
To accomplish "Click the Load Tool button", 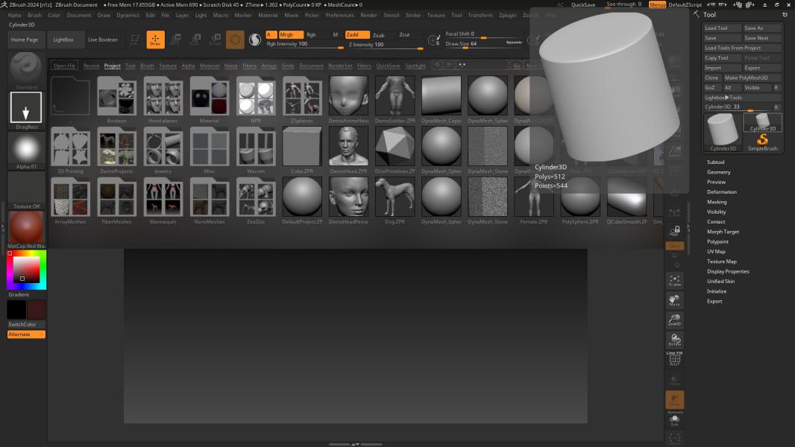I will pyautogui.click(x=722, y=28).
